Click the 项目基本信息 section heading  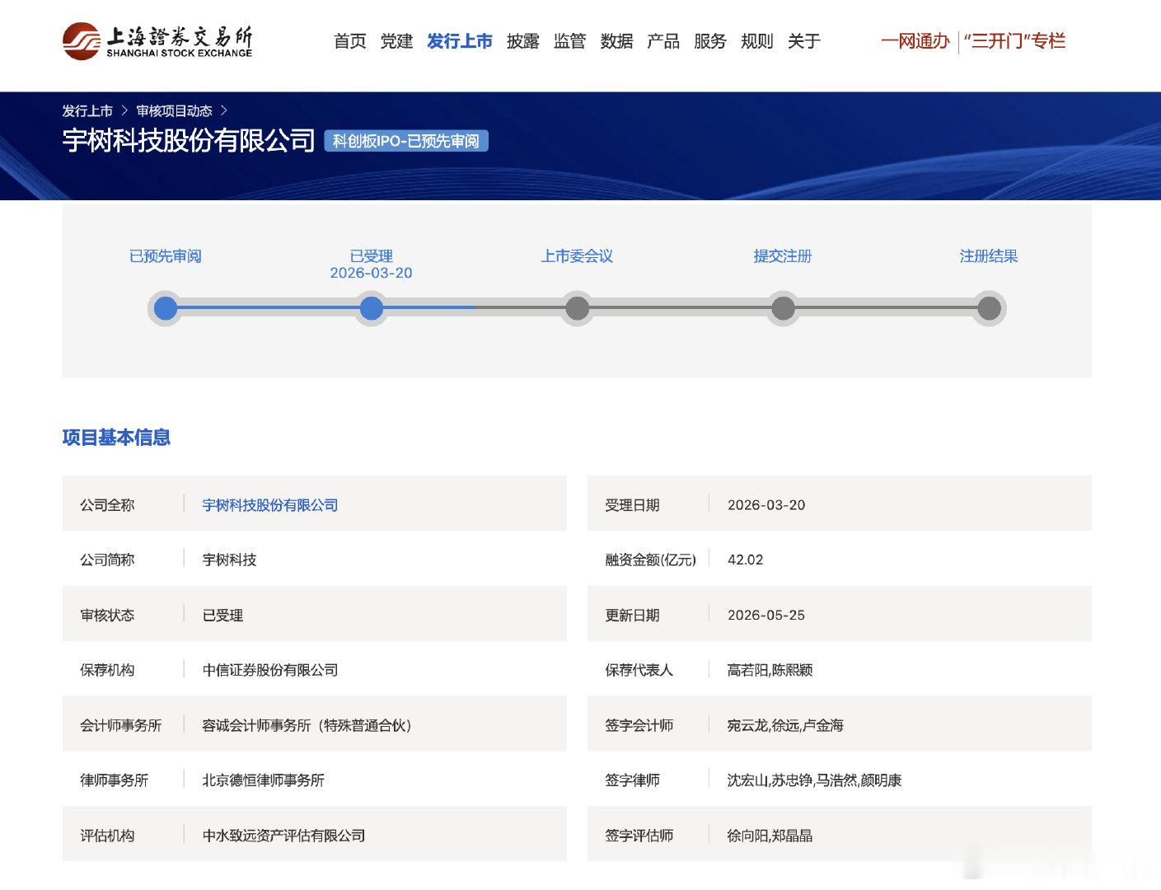(116, 438)
